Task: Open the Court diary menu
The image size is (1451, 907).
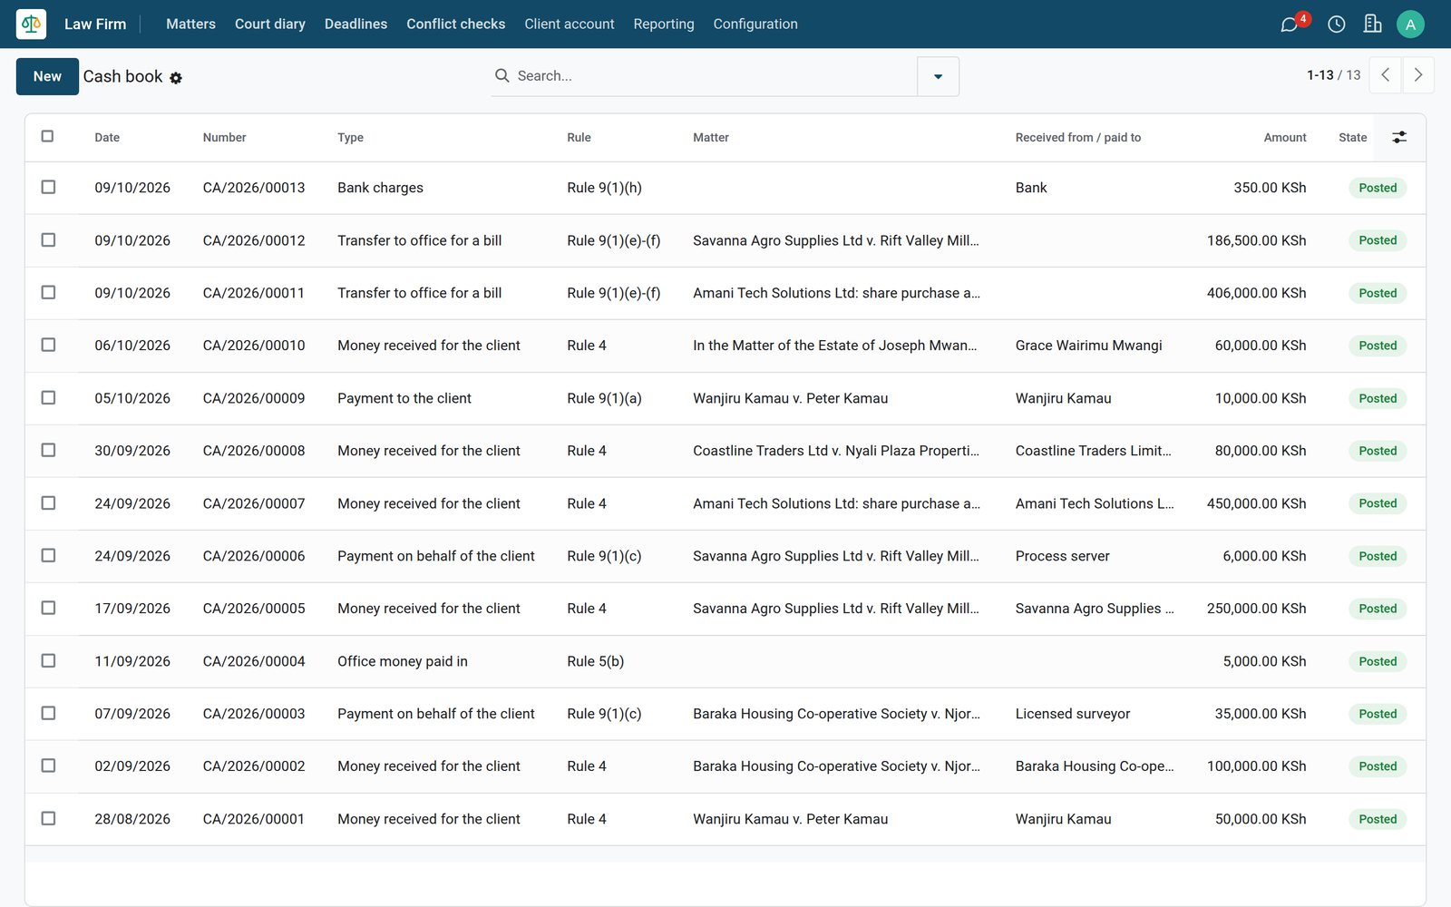Action: pyautogui.click(x=270, y=24)
